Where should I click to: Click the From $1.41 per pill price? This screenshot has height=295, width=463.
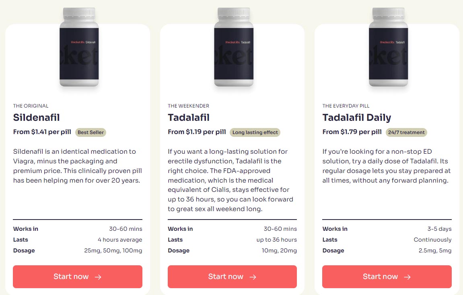coord(42,132)
